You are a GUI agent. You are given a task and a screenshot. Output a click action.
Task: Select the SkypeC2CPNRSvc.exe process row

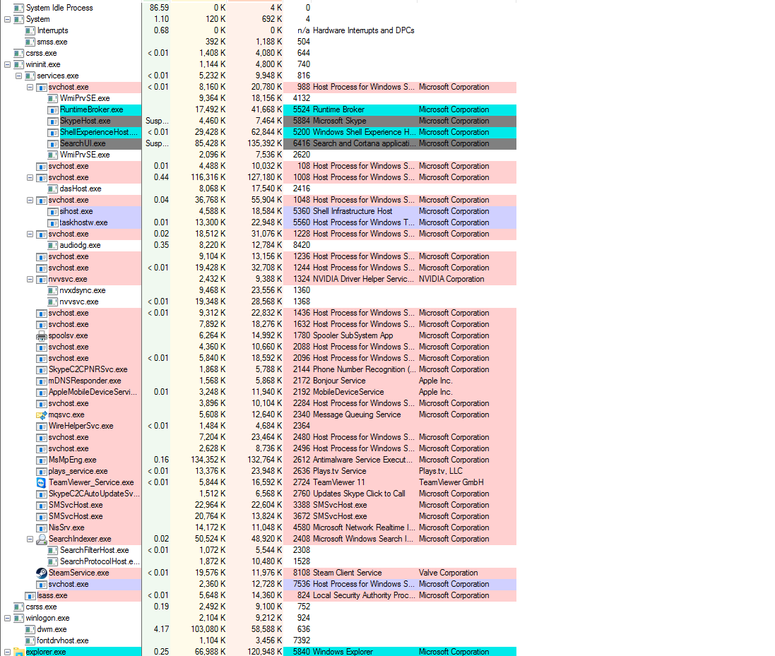259,369
